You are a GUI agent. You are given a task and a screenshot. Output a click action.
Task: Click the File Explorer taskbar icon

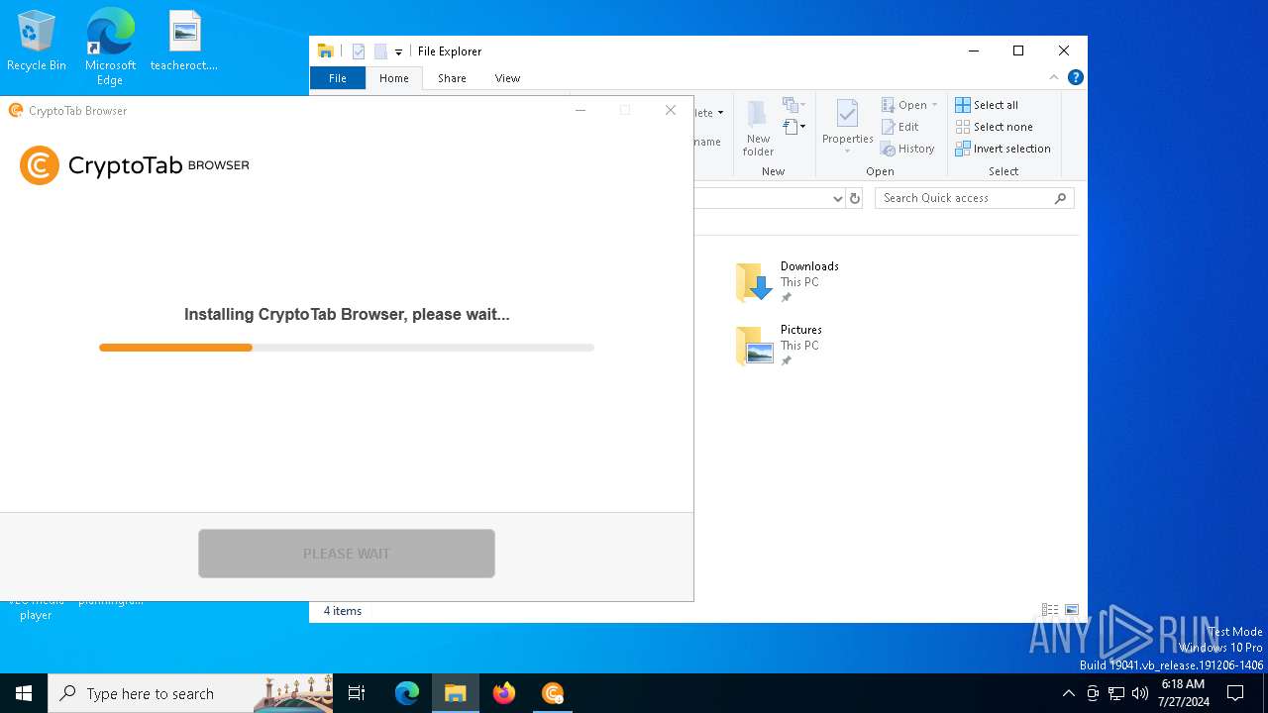456,693
